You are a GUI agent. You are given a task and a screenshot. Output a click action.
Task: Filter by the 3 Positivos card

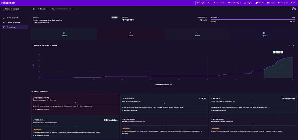point(64,34)
